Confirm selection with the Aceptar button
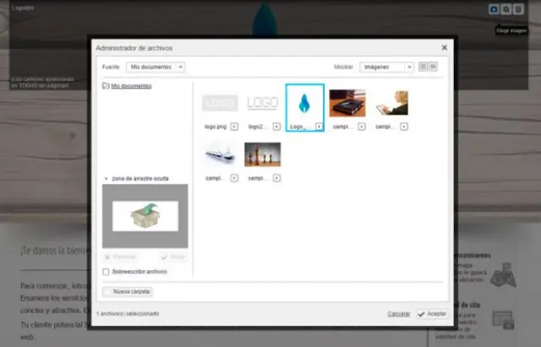The image size is (541, 347). click(432, 313)
